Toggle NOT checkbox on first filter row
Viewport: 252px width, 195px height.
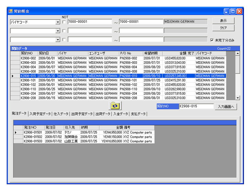point(64,22)
